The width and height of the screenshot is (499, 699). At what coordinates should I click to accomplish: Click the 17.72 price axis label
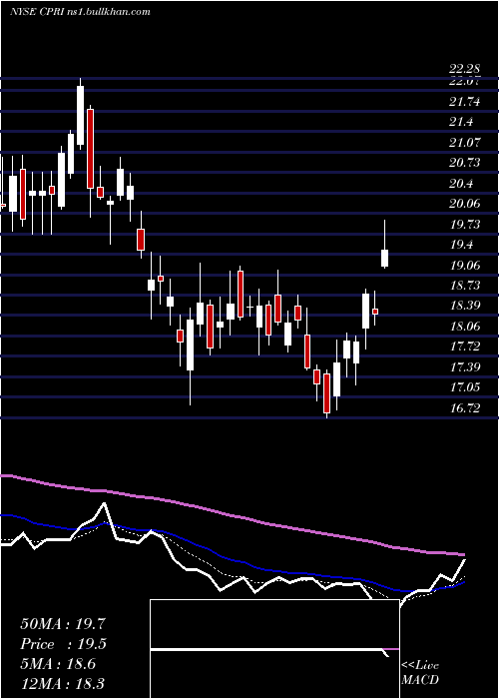[465, 347]
